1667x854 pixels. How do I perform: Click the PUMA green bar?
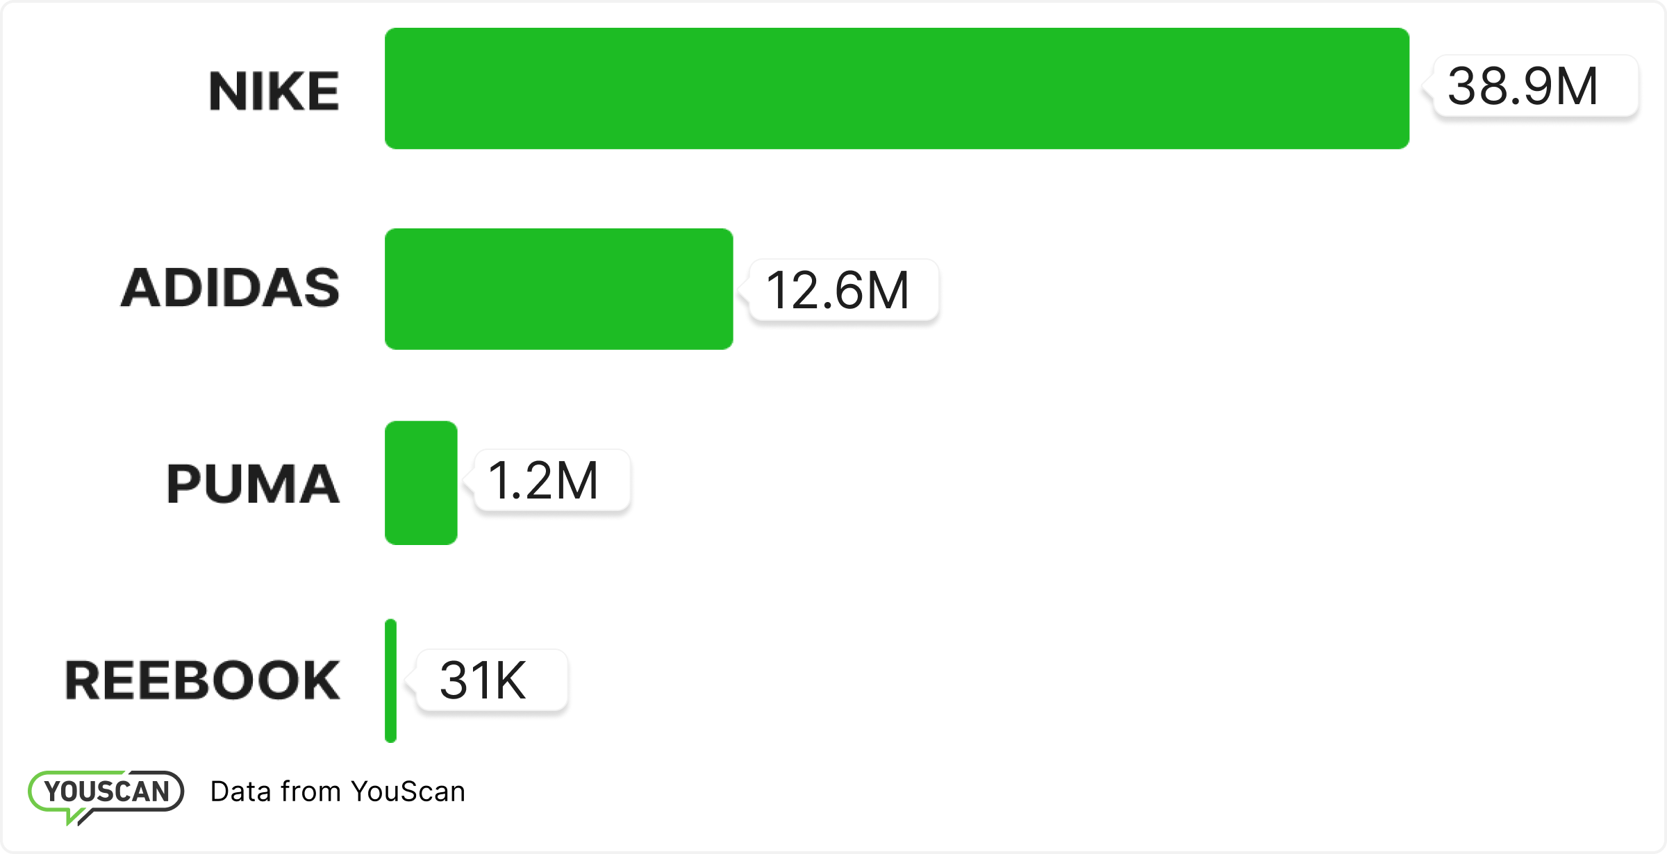(421, 483)
